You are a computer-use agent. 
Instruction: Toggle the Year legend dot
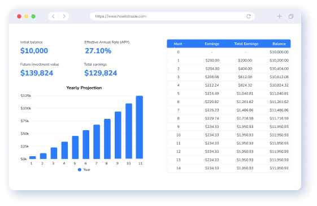[x=80, y=170]
